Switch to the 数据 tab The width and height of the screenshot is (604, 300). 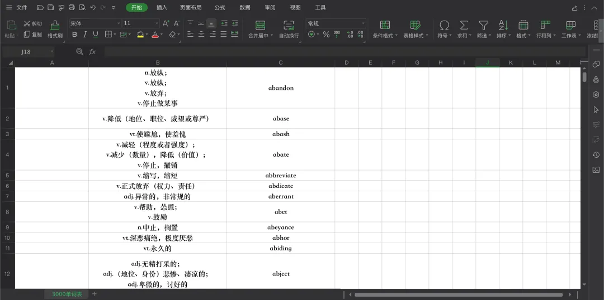pyautogui.click(x=244, y=8)
